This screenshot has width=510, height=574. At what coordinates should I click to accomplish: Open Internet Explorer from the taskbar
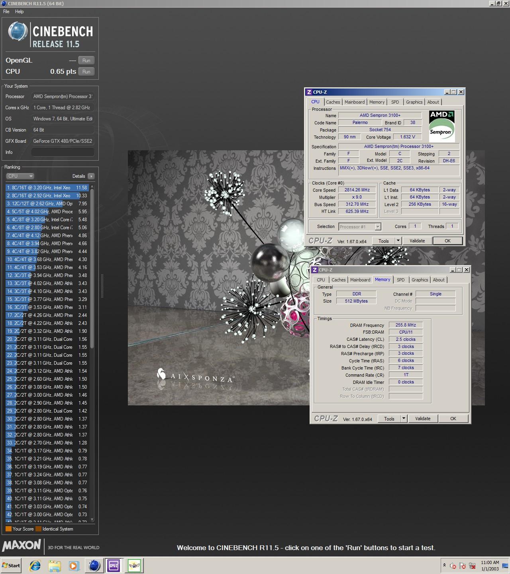pos(35,565)
